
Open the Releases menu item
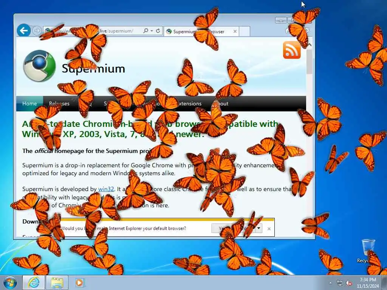[59, 103]
